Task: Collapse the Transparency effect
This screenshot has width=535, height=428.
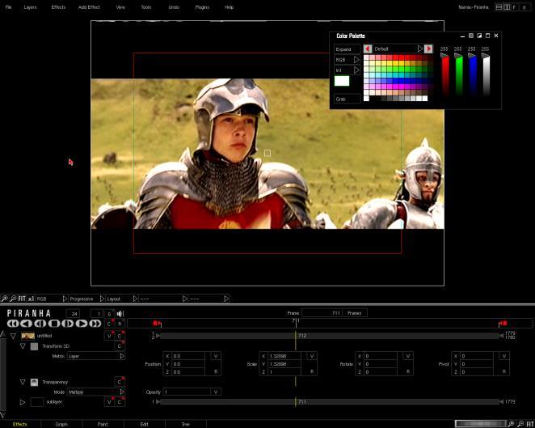Action: [23, 382]
